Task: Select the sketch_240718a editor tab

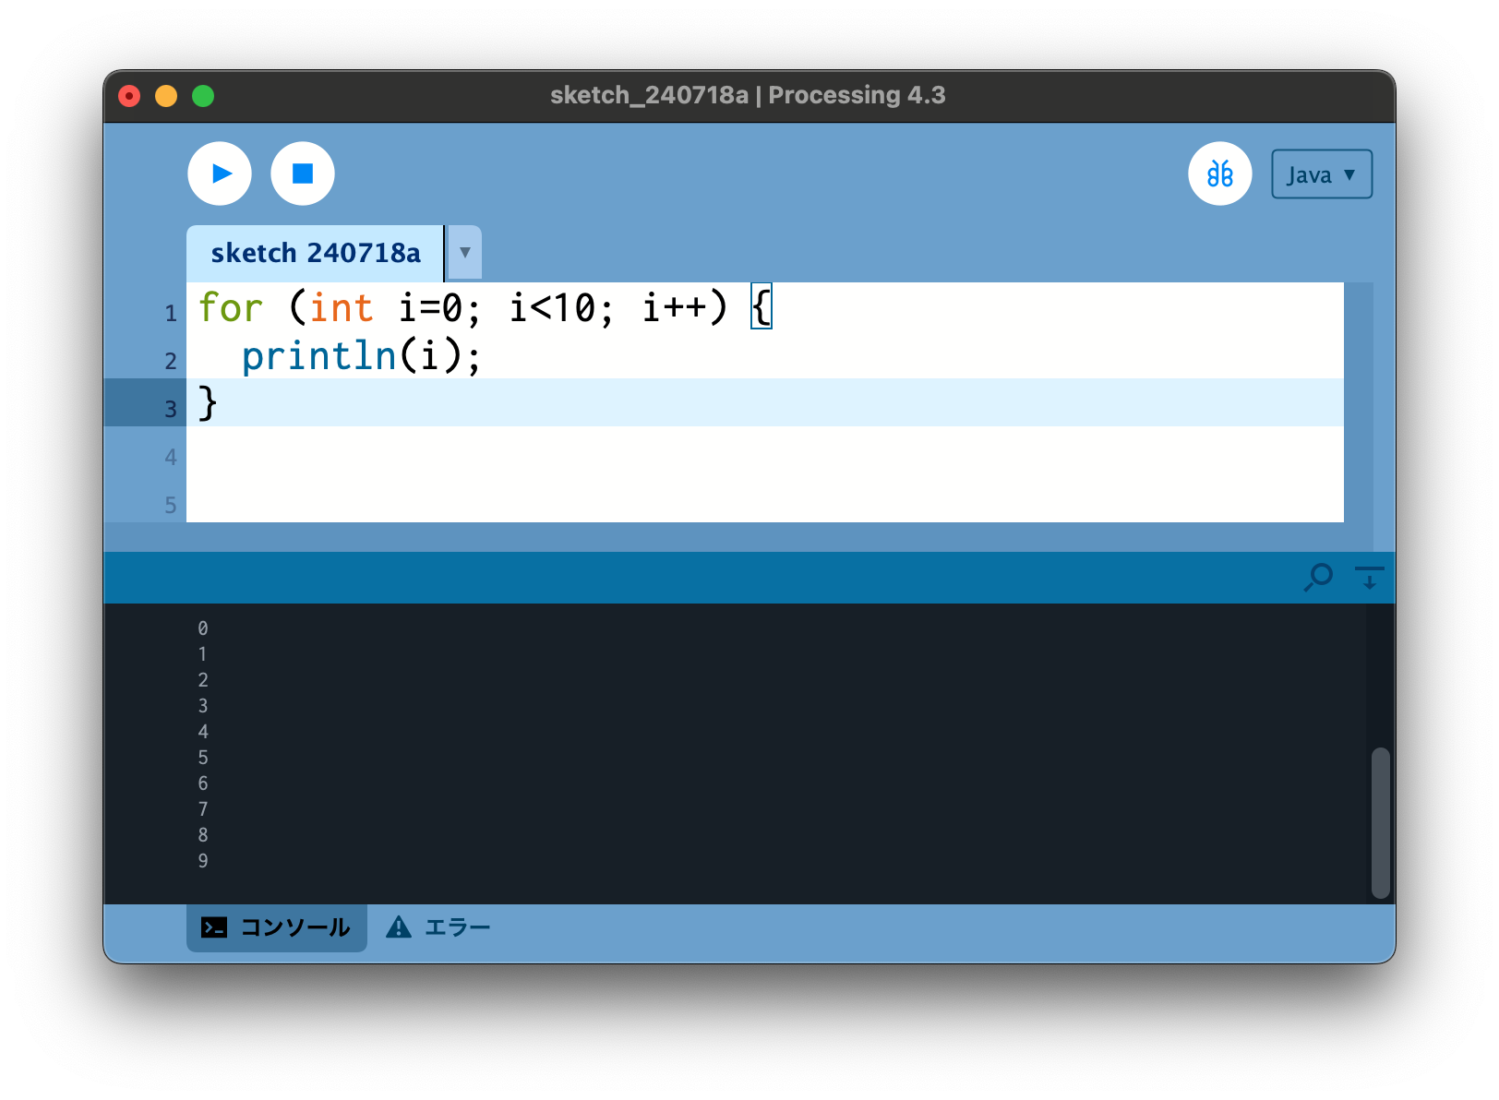Action: 315,253
